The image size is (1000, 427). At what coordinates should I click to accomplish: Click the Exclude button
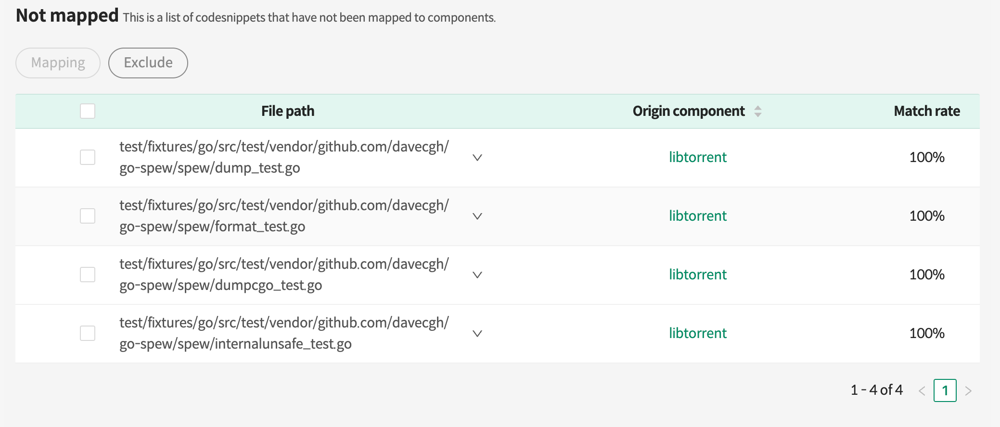click(x=148, y=63)
